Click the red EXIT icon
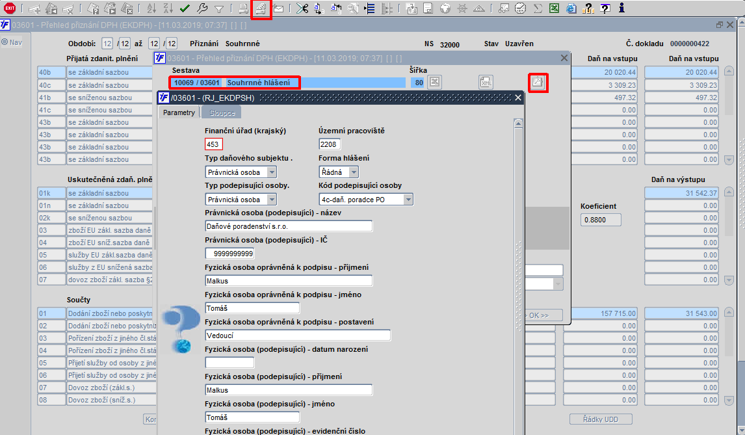 [9, 8]
